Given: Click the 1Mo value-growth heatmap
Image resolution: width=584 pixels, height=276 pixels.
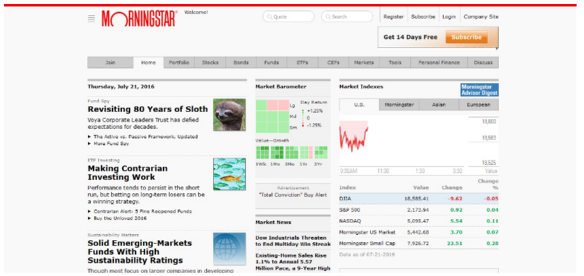Looking at the screenshot, I should click(277, 153).
